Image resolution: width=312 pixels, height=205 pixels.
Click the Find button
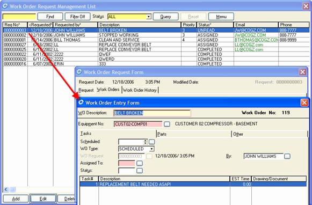pos(50,17)
